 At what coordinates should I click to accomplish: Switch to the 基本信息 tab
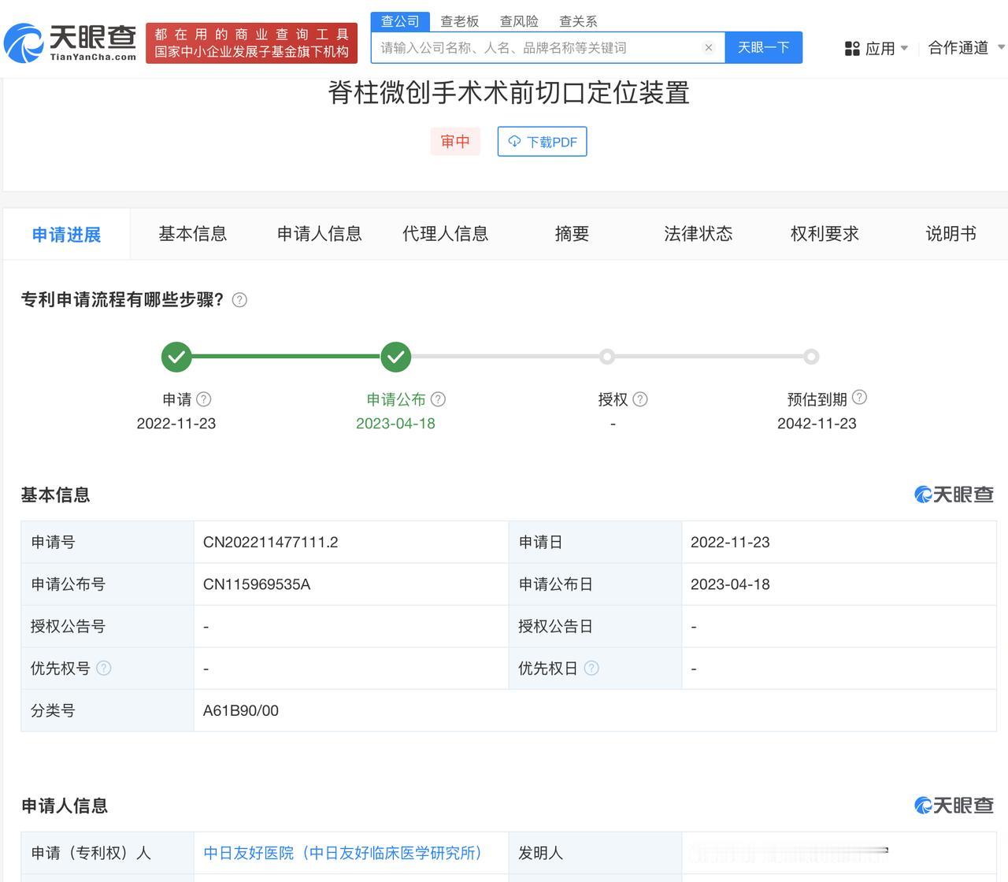pyautogui.click(x=193, y=234)
